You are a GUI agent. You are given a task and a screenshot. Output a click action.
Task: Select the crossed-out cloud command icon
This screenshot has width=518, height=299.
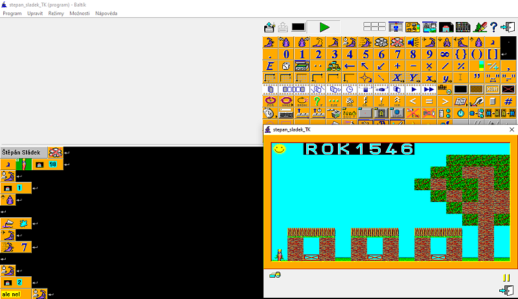pyautogui.click(x=397, y=42)
